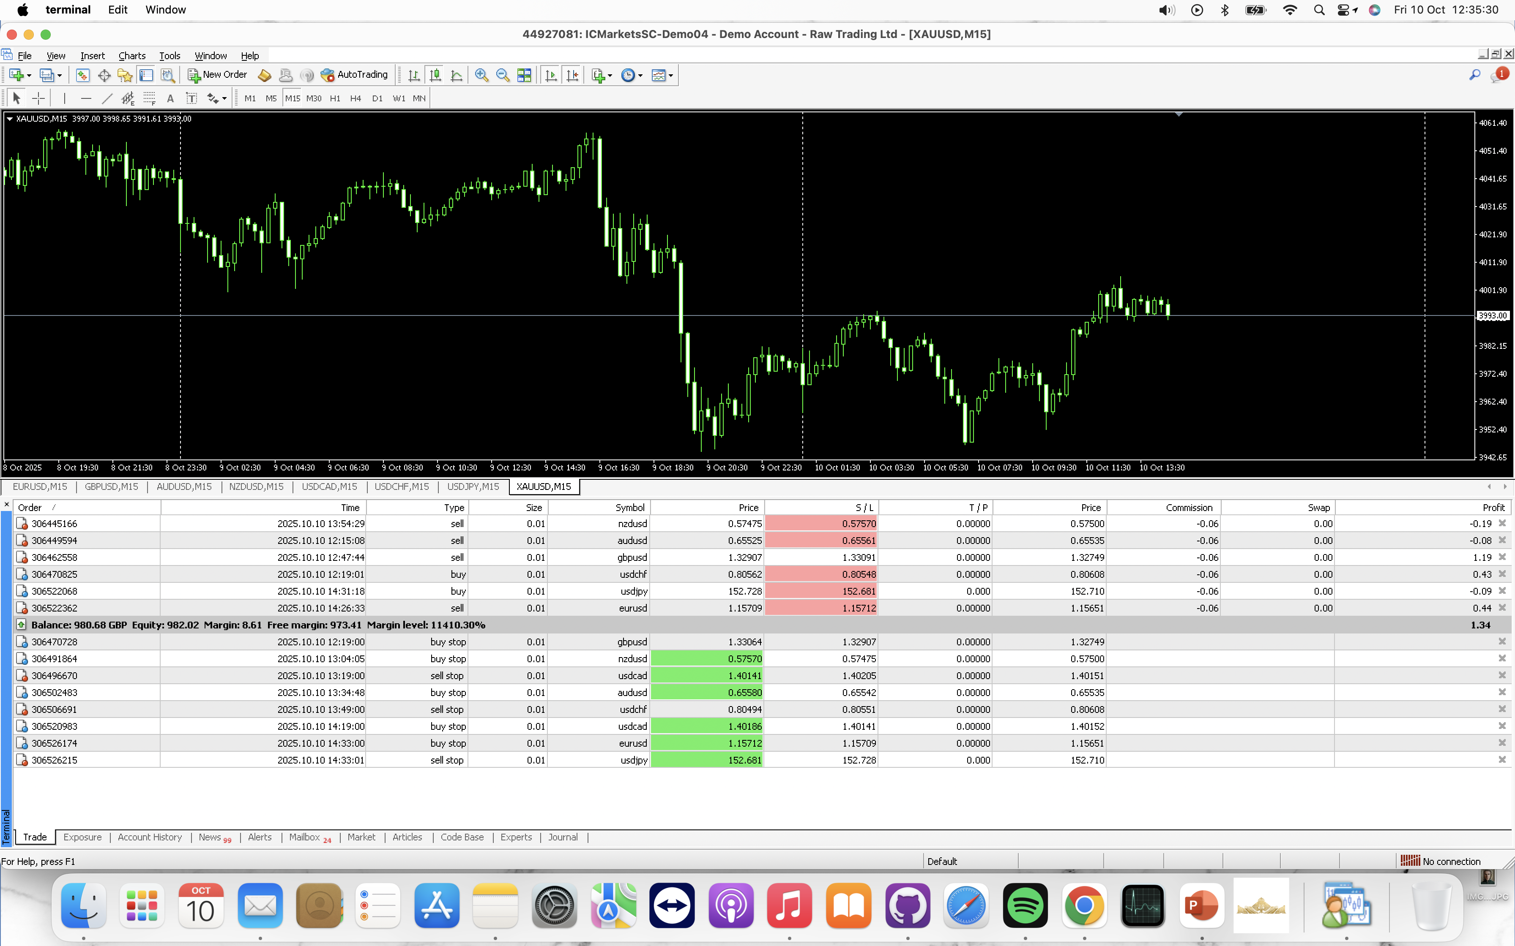1515x946 pixels.
Task: Click the New Order button
Action: pyautogui.click(x=217, y=75)
